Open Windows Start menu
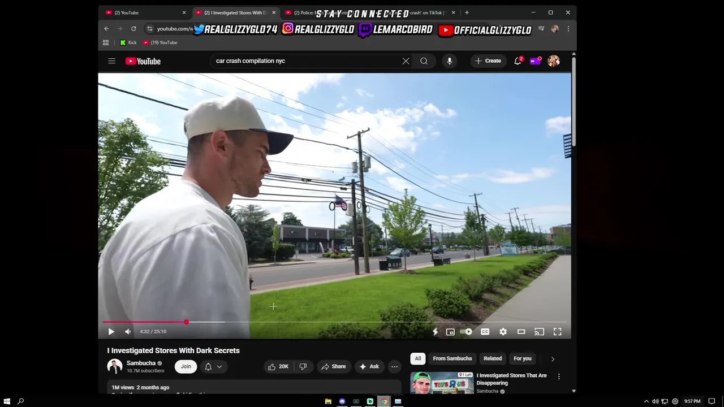 point(6,401)
